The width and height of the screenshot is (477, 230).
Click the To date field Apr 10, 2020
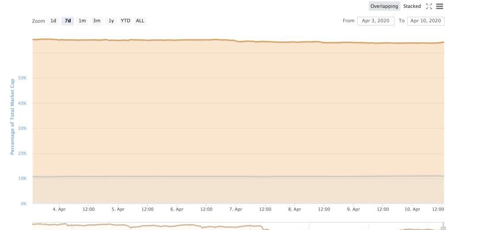point(425,21)
